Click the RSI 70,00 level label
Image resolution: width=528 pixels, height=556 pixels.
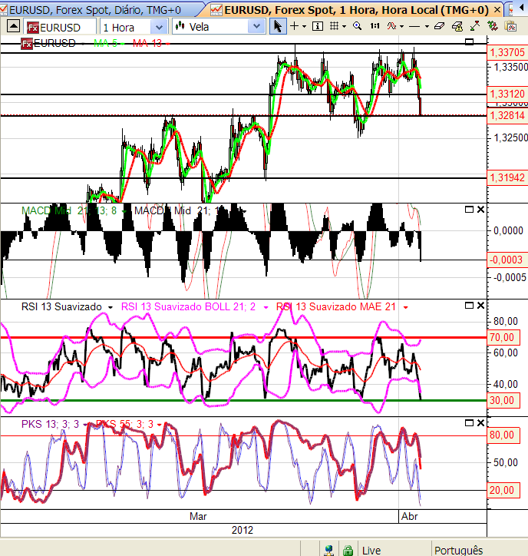(x=503, y=337)
